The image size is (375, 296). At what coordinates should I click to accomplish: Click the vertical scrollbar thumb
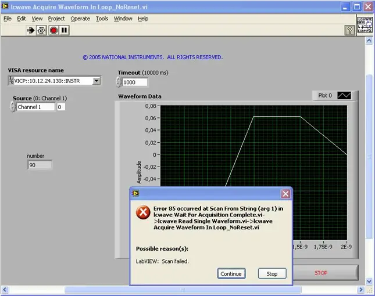pos(369,156)
